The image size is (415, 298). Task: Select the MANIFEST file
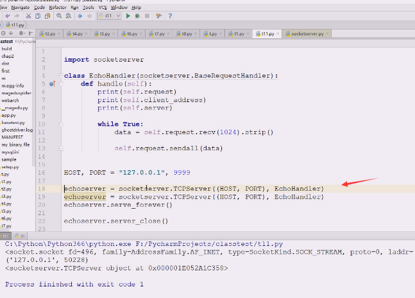[x=12, y=137]
